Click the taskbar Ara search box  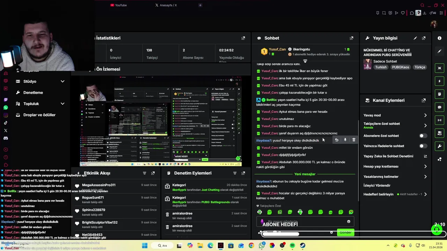click(162, 245)
